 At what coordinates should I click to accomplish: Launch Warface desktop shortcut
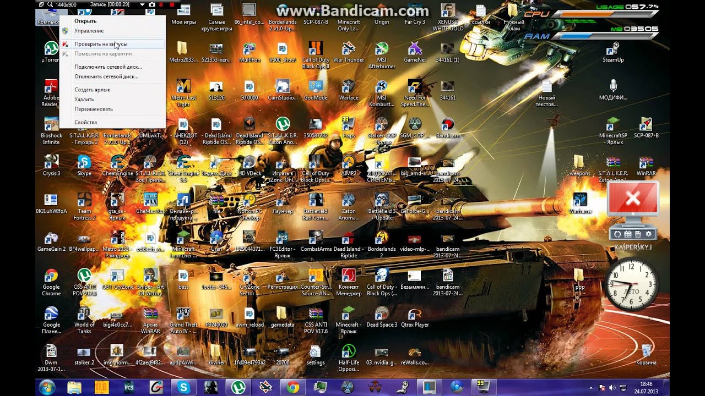(349, 90)
